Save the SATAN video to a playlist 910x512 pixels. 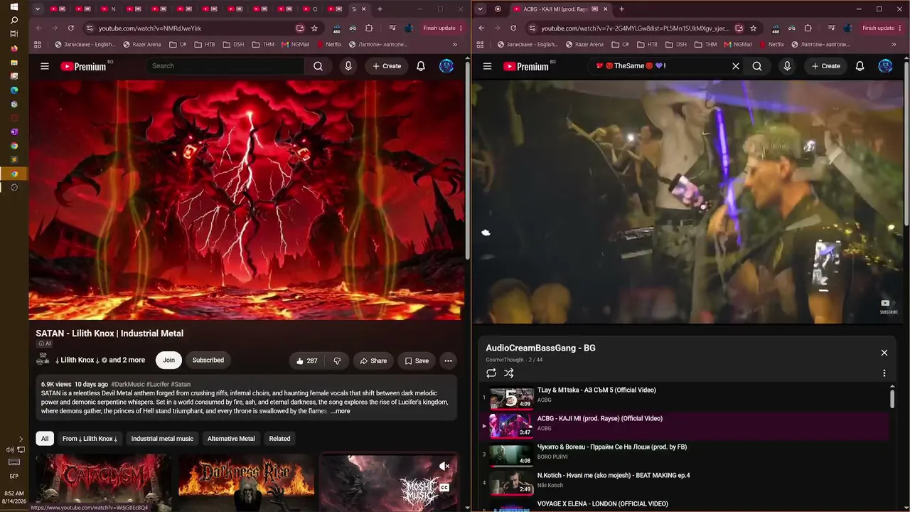click(x=417, y=361)
